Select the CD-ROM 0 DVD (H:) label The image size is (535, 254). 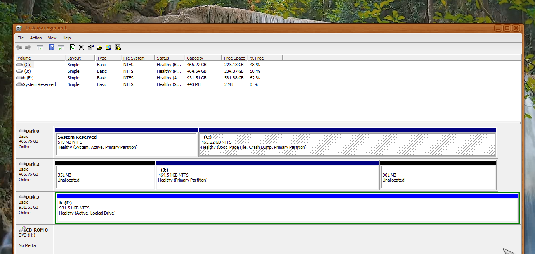34,239
